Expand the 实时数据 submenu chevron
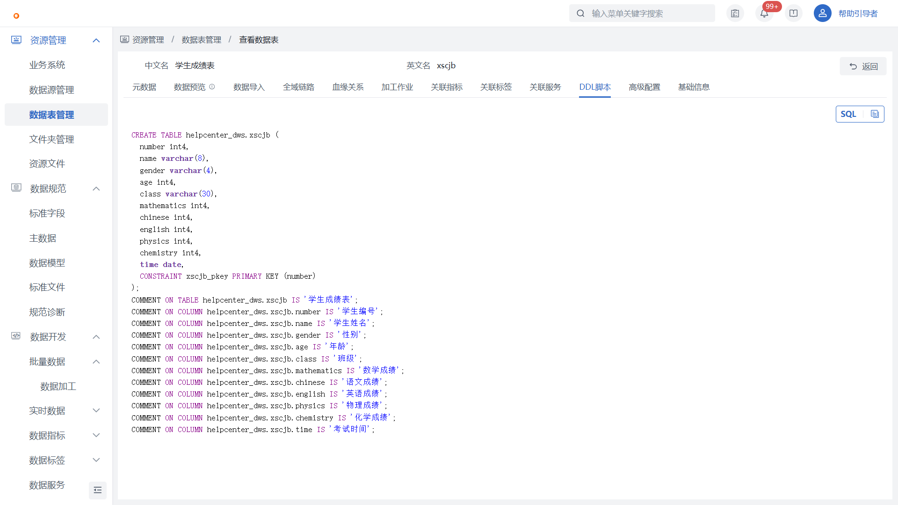This screenshot has width=898, height=505. (96, 411)
